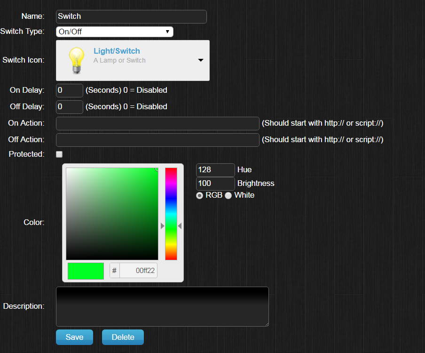Select the RGB radio button
425x353 pixels.
click(x=200, y=195)
